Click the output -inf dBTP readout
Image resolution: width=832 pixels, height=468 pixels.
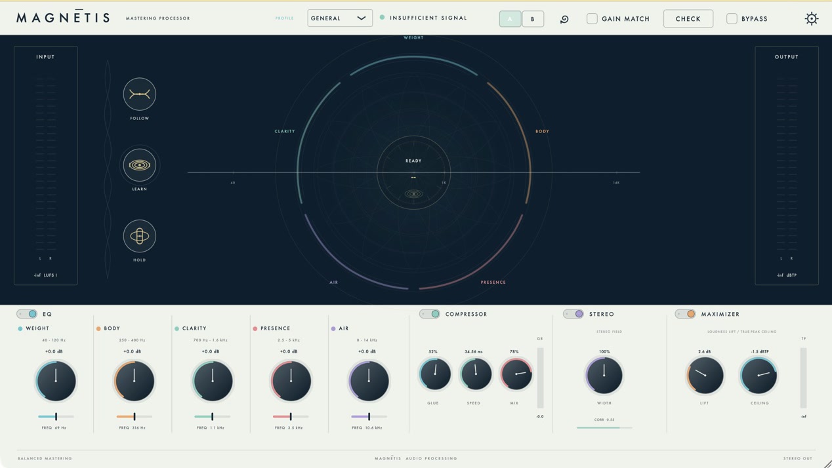pyautogui.click(x=787, y=275)
